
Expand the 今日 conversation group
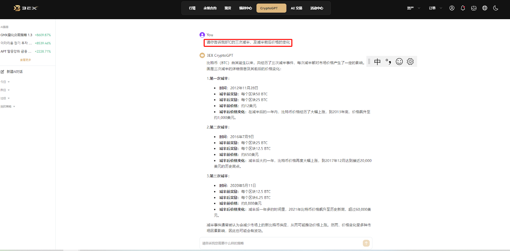[5, 82]
